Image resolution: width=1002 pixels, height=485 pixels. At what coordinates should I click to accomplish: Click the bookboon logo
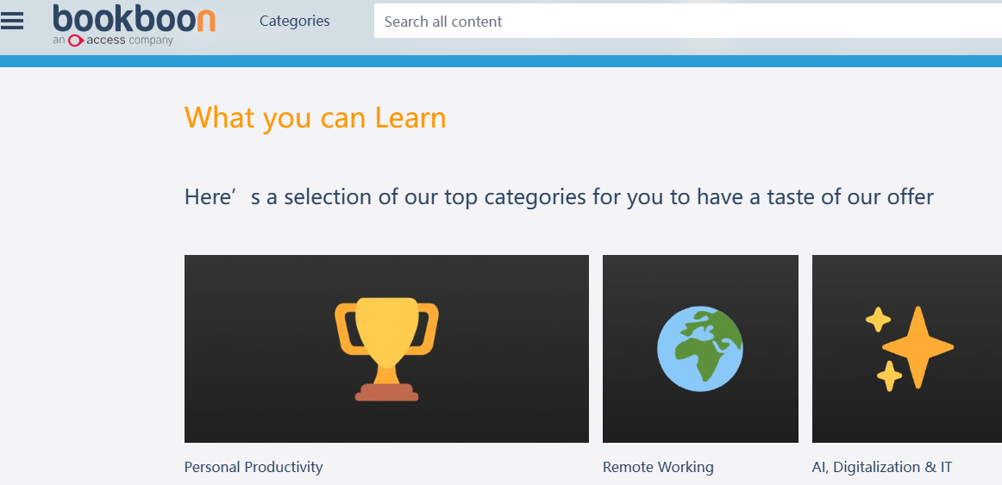[x=134, y=19]
